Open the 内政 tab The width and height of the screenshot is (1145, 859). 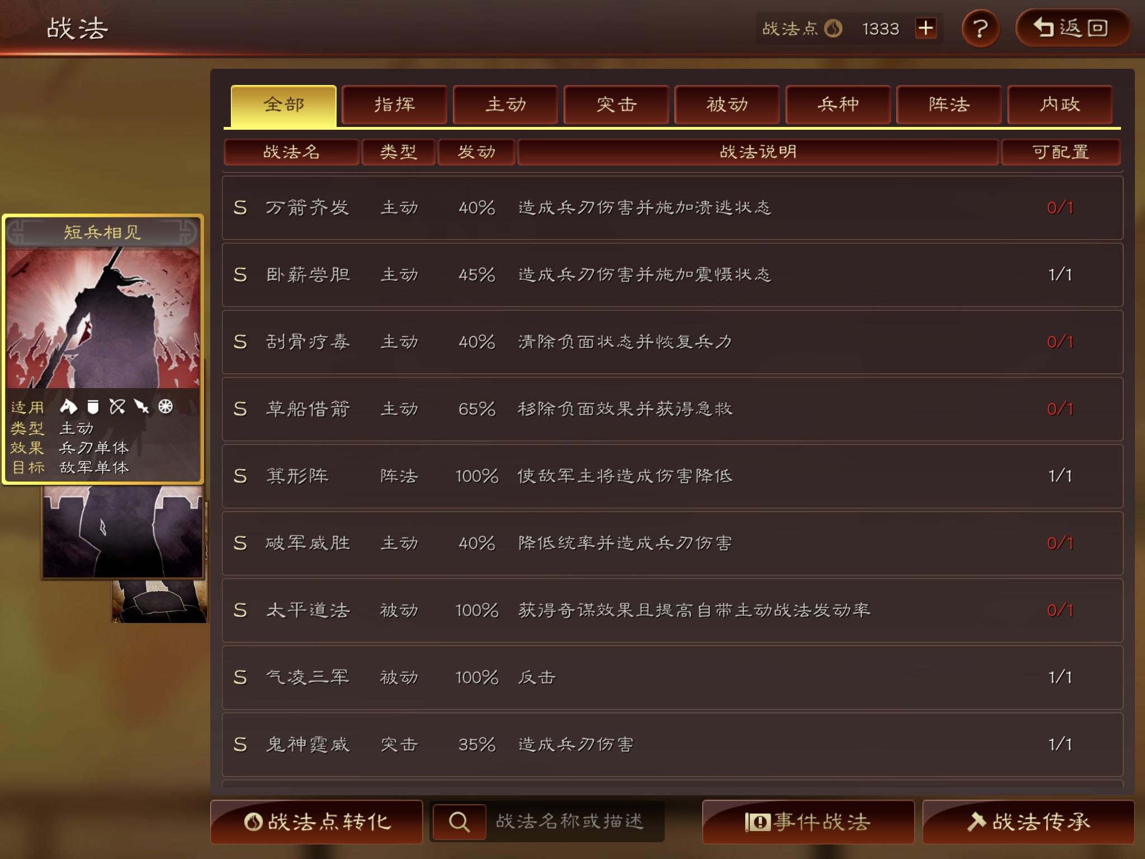(1060, 105)
